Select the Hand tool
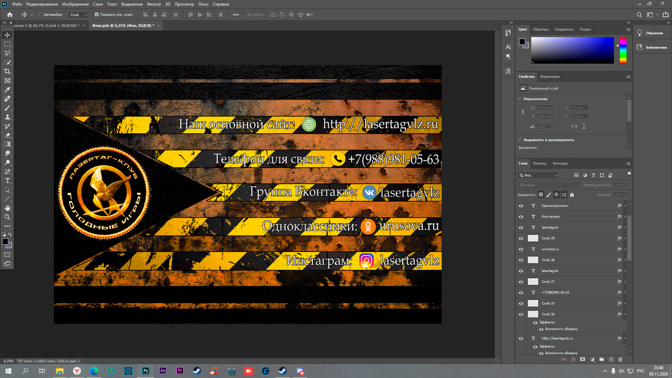This screenshot has height=378, width=672. coord(8,208)
